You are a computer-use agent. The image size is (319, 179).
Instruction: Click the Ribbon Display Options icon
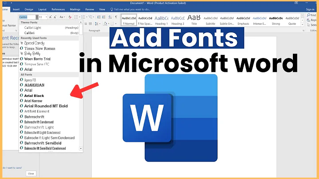pyautogui.click(x=296, y=3)
